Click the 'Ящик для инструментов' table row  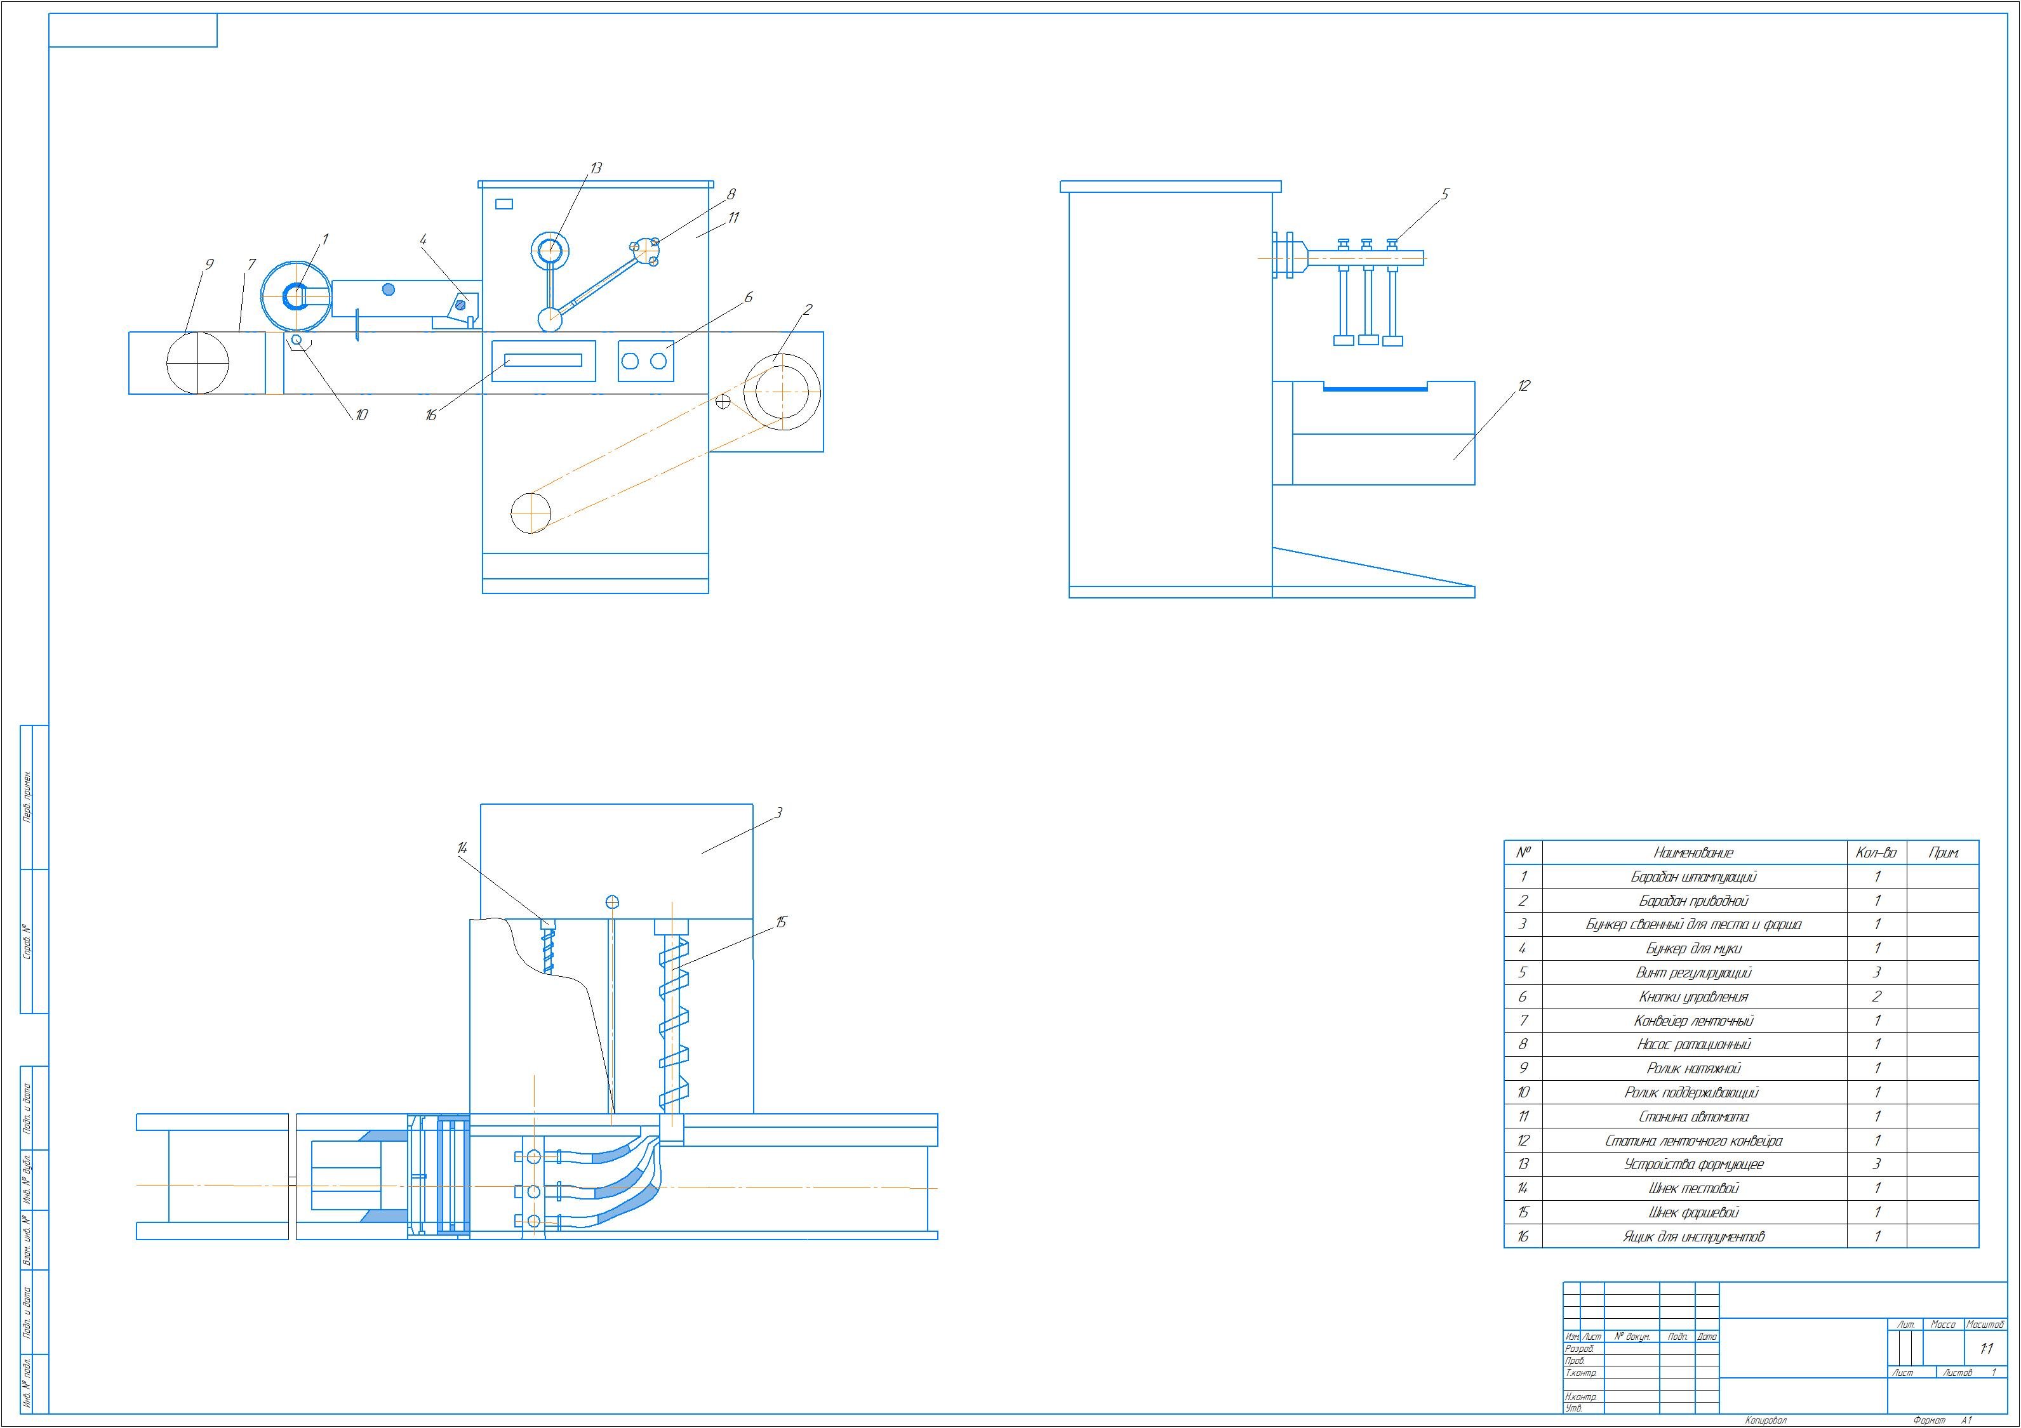pyautogui.click(x=1693, y=1236)
